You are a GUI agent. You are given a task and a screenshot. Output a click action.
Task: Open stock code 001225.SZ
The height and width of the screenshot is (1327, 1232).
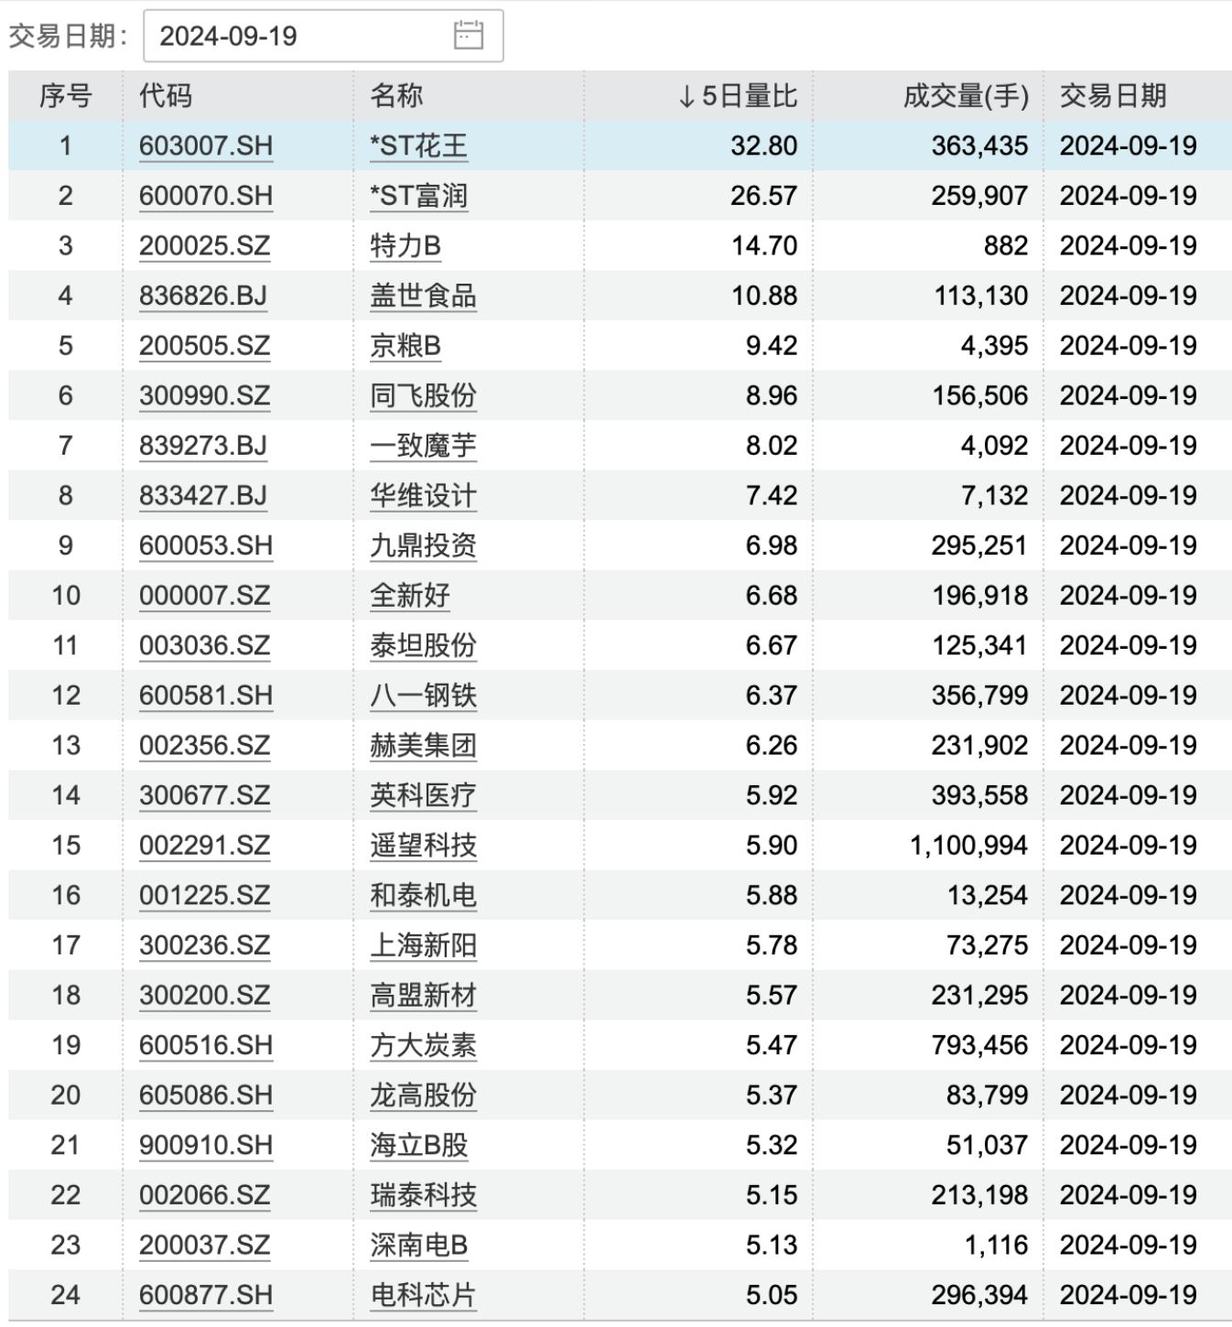click(x=205, y=895)
